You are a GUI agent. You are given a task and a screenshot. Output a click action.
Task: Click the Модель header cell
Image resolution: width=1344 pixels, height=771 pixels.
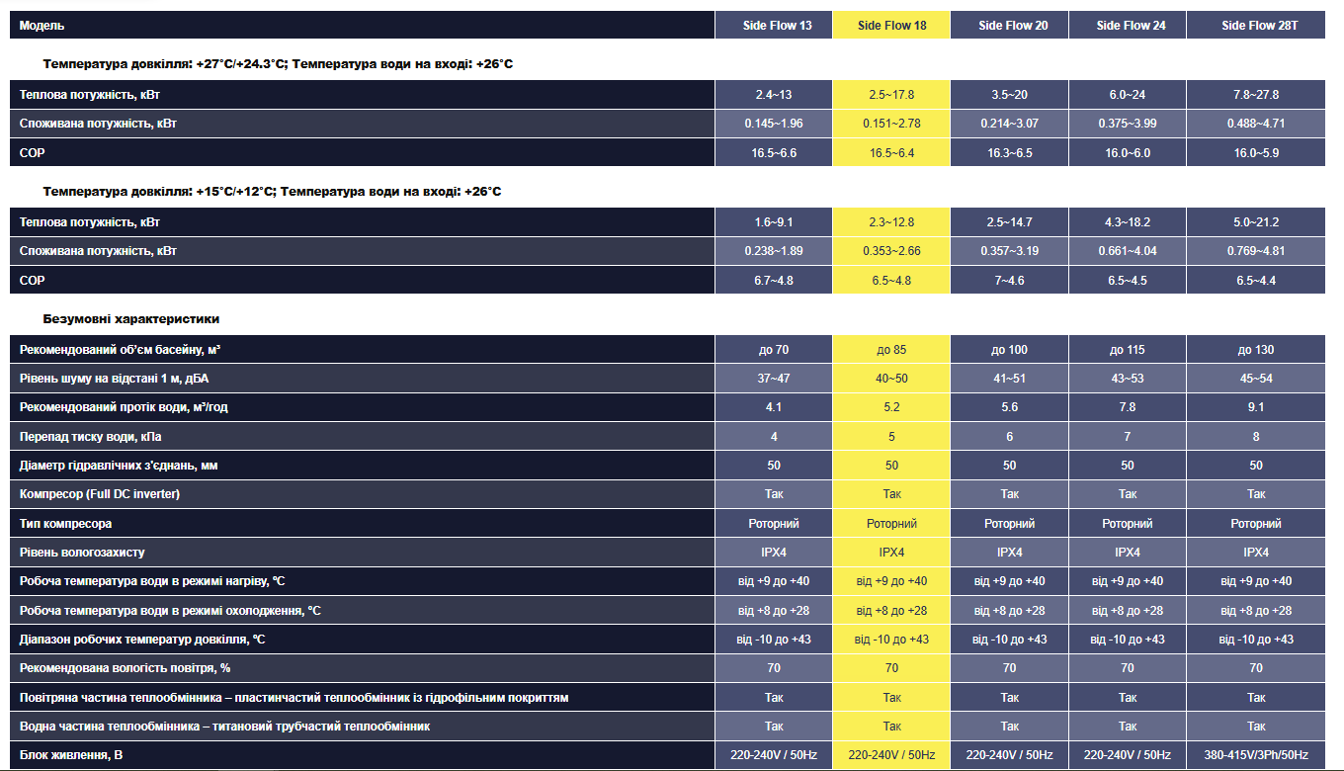pos(43,26)
